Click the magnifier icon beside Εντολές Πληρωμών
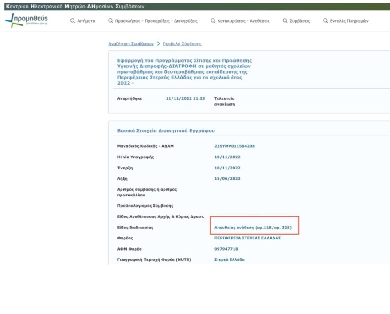Image resolution: width=390 pixels, height=314 pixels. (325, 21)
